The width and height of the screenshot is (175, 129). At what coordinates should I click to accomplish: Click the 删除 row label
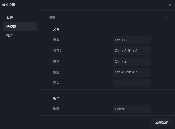click(56, 109)
